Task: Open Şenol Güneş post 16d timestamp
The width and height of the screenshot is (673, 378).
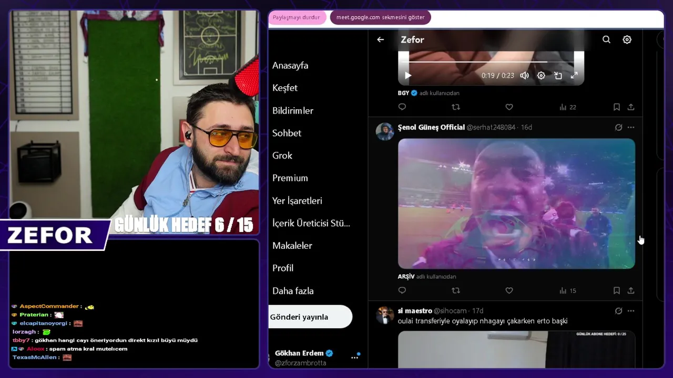Action: pyautogui.click(x=526, y=128)
